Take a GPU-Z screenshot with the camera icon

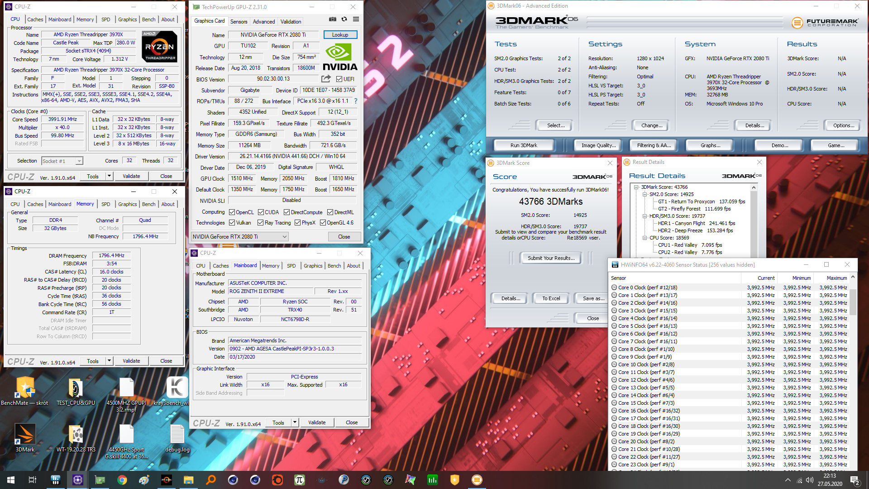tap(333, 19)
